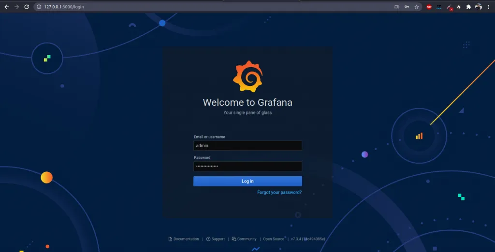Open the Documentation footer link
495x252 pixels.
186,239
